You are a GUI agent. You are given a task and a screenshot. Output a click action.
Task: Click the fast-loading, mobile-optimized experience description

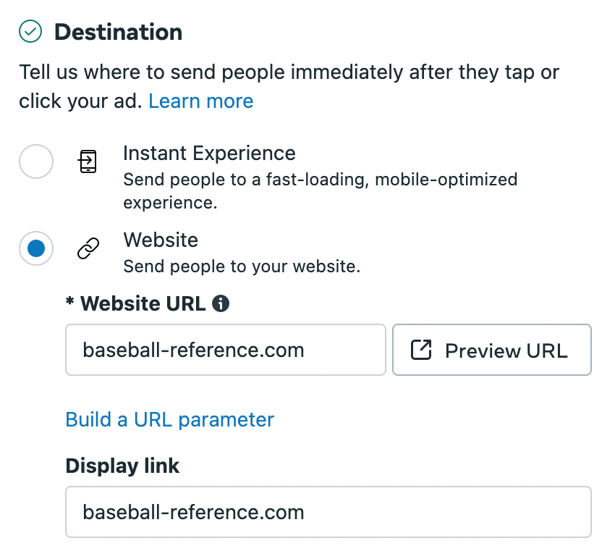(x=320, y=190)
